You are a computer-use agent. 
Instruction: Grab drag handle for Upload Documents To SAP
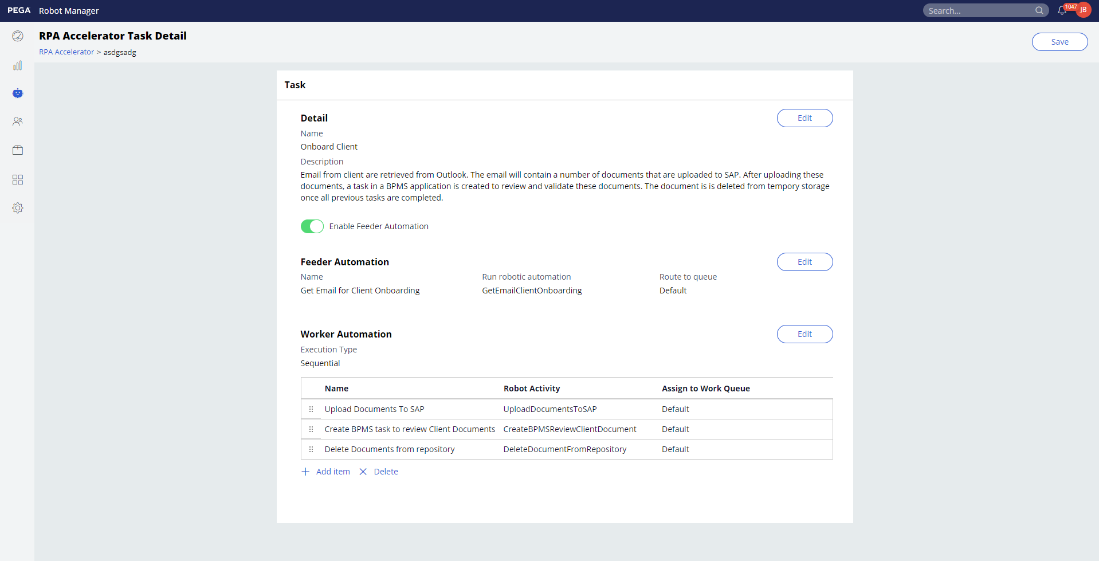311,409
